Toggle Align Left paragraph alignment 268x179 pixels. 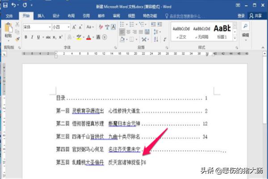[122, 32]
